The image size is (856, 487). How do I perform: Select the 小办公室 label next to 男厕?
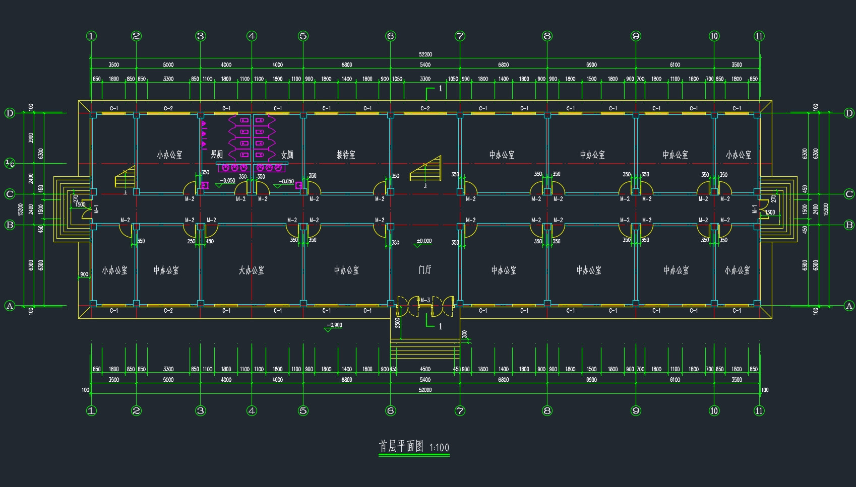point(169,155)
